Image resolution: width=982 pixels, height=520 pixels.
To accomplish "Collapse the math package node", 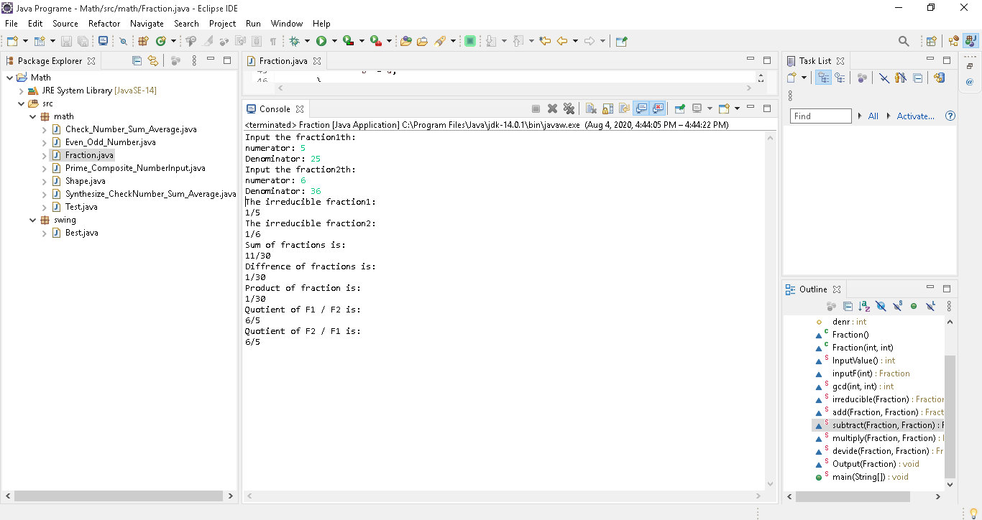I will click(33, 116).
